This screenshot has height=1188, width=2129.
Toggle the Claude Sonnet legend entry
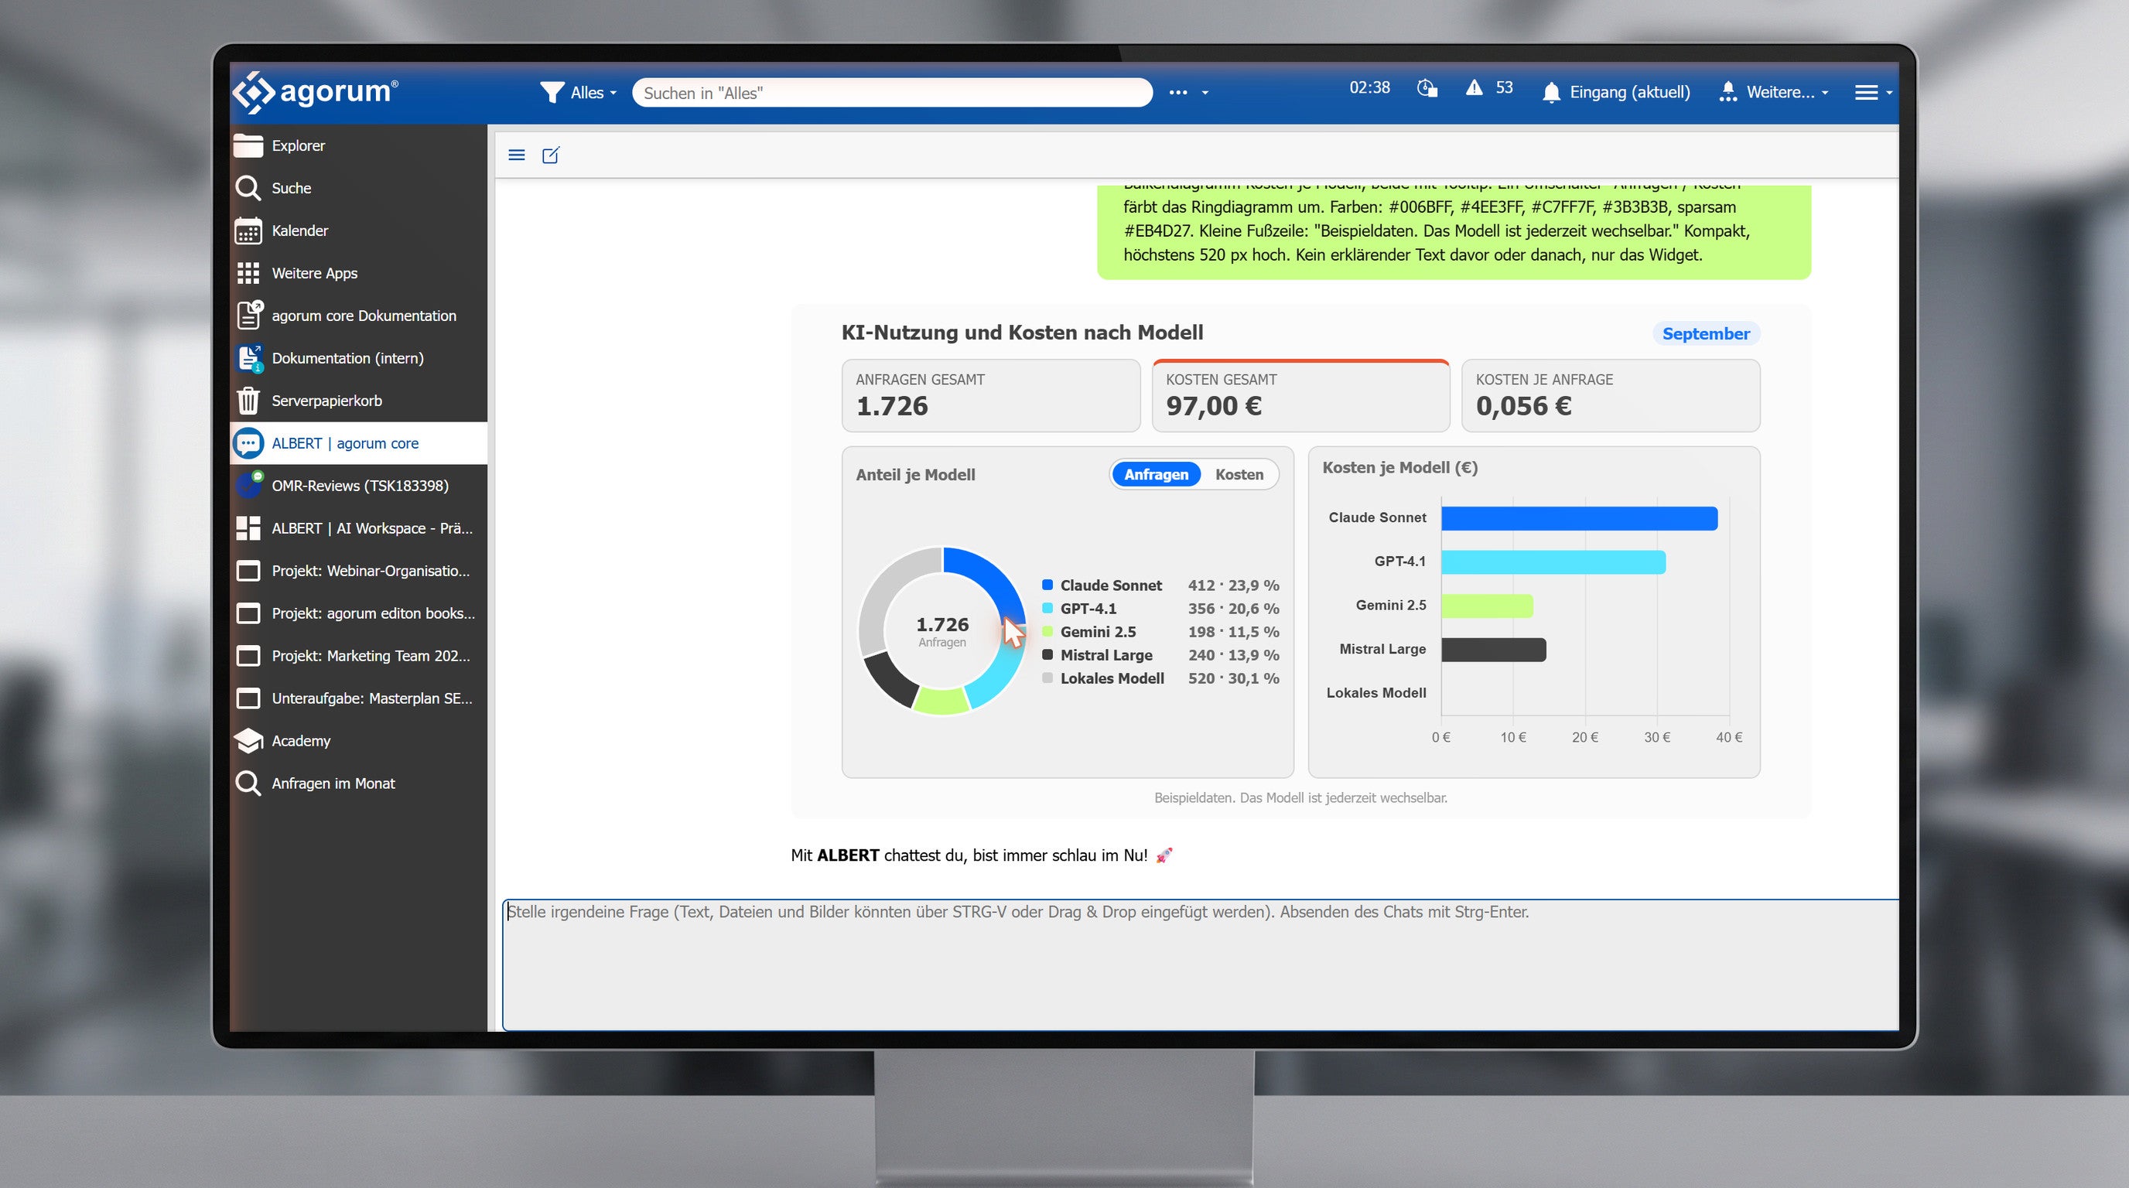(x=1102, y=585)
